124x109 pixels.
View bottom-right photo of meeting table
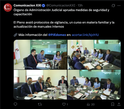point(94,85)
